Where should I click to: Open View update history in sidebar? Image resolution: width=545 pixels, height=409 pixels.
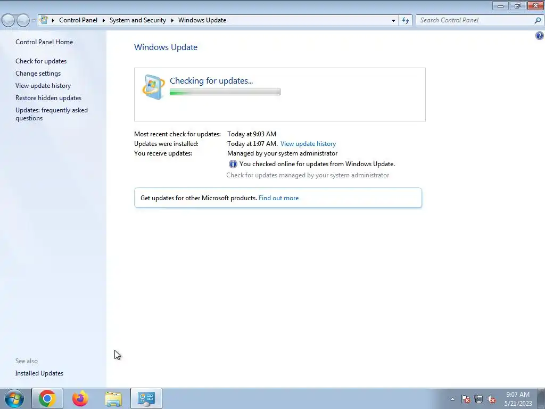click(43, 86)
